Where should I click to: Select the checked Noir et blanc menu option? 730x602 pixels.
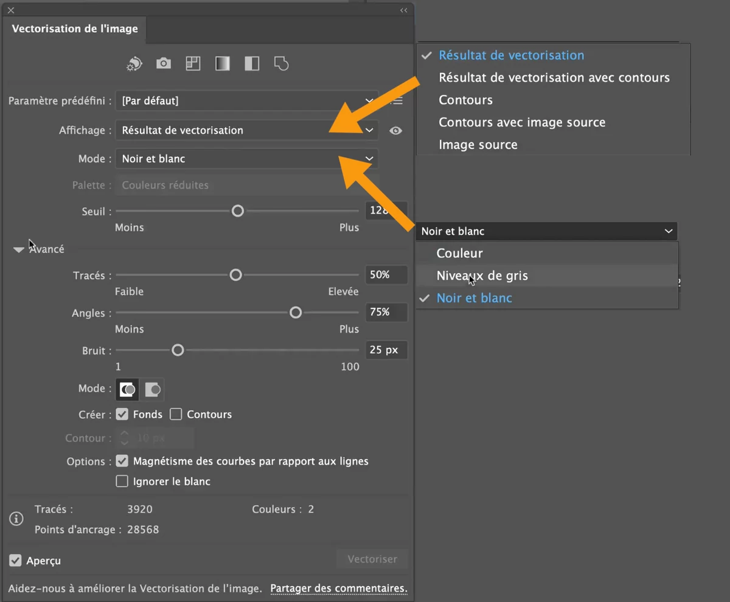(474, 299)
